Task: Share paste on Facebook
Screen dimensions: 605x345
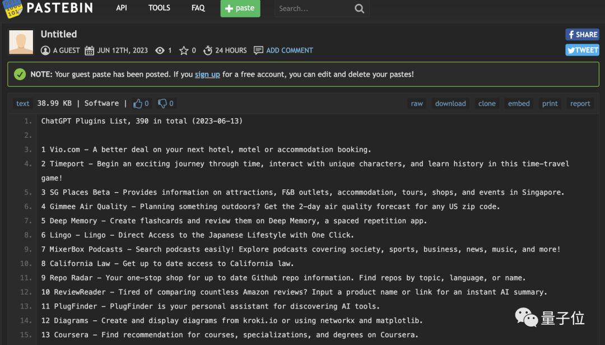Action: (x=582, y=35)
